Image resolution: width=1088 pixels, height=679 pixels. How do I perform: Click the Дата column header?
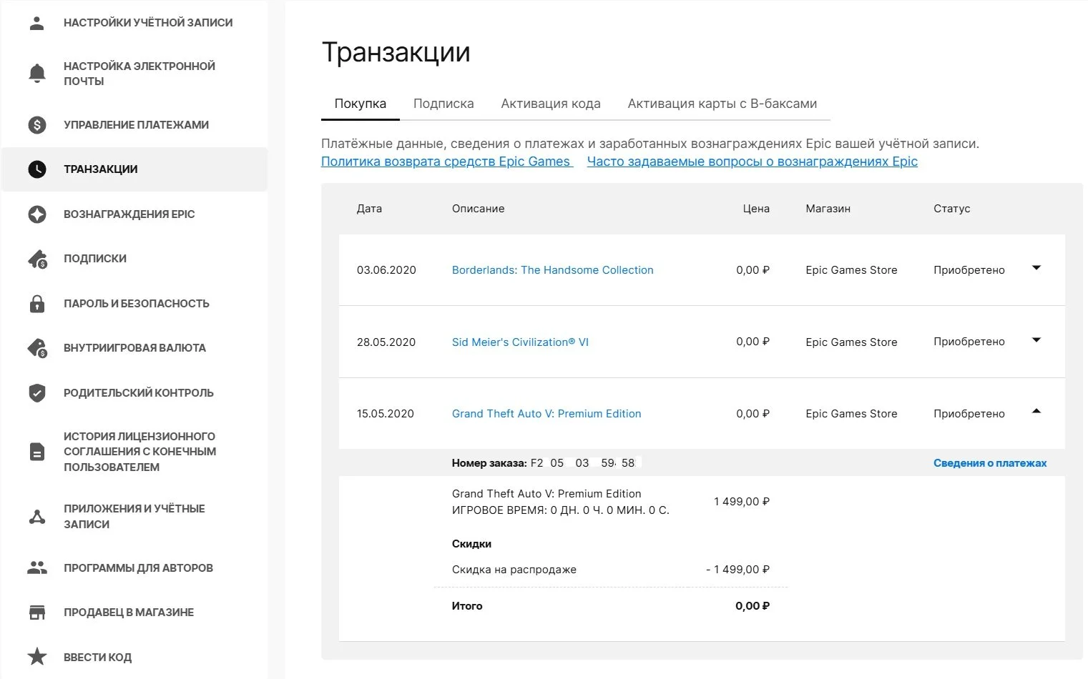tap(369, 209)
